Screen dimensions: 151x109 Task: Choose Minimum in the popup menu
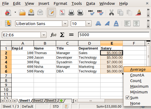tap(137, 92)
